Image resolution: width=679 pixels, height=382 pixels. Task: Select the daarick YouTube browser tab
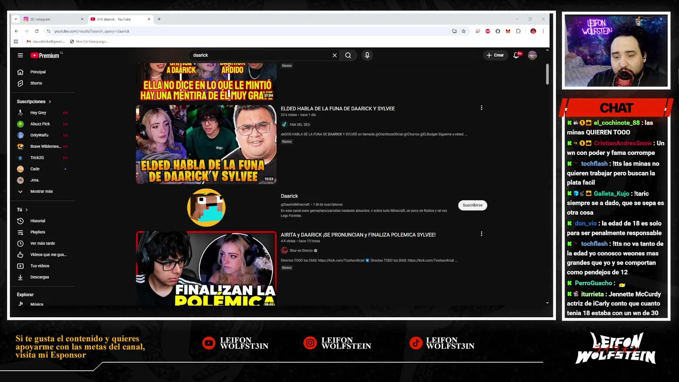(x=119, y=19)
